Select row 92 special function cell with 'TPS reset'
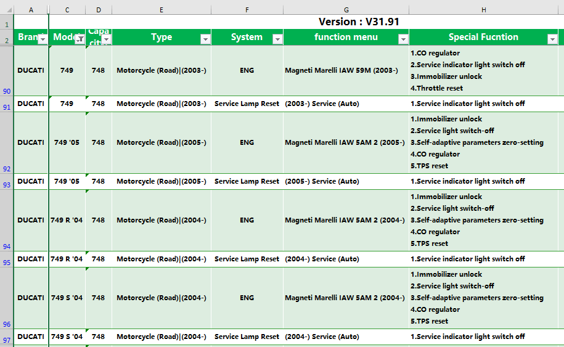 click(484, 143)
